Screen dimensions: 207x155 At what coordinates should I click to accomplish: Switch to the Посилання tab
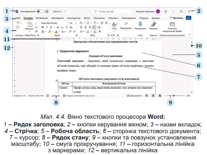coord(99,18)
